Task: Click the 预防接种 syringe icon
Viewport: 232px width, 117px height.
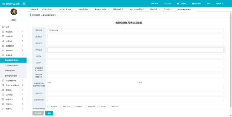Action: coord(3,51)
